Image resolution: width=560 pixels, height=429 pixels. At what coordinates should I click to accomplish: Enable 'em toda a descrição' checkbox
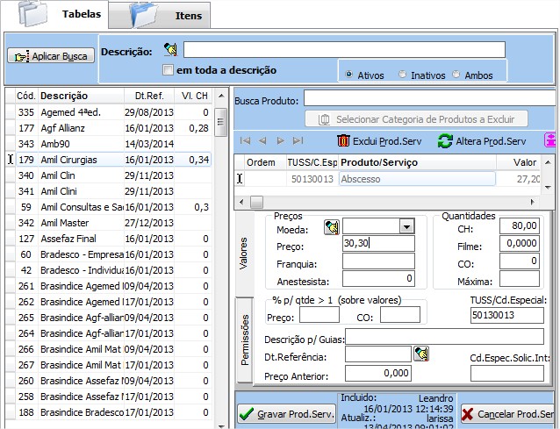pyautogui.click(x=169, y=70)
